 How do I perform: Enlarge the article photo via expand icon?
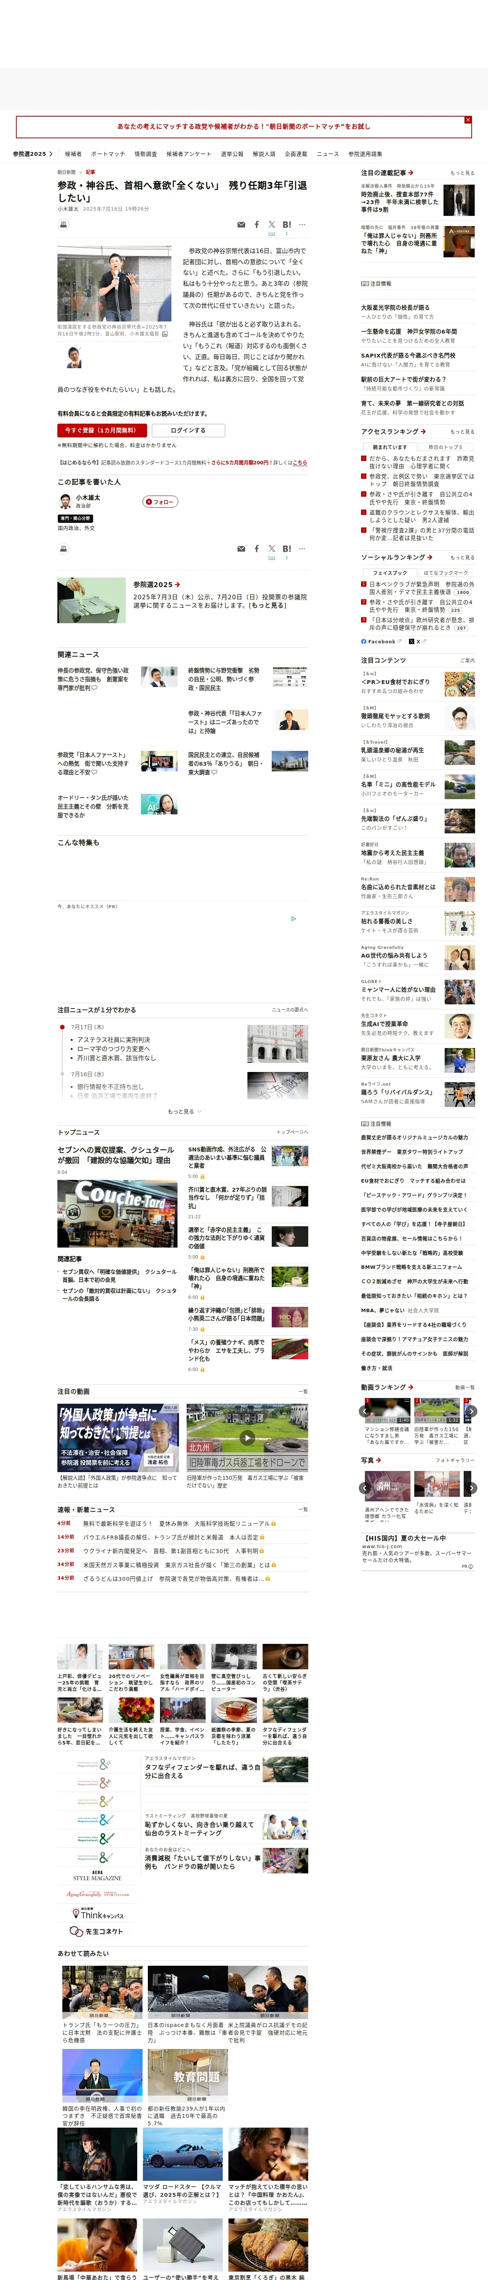(165, 334)
